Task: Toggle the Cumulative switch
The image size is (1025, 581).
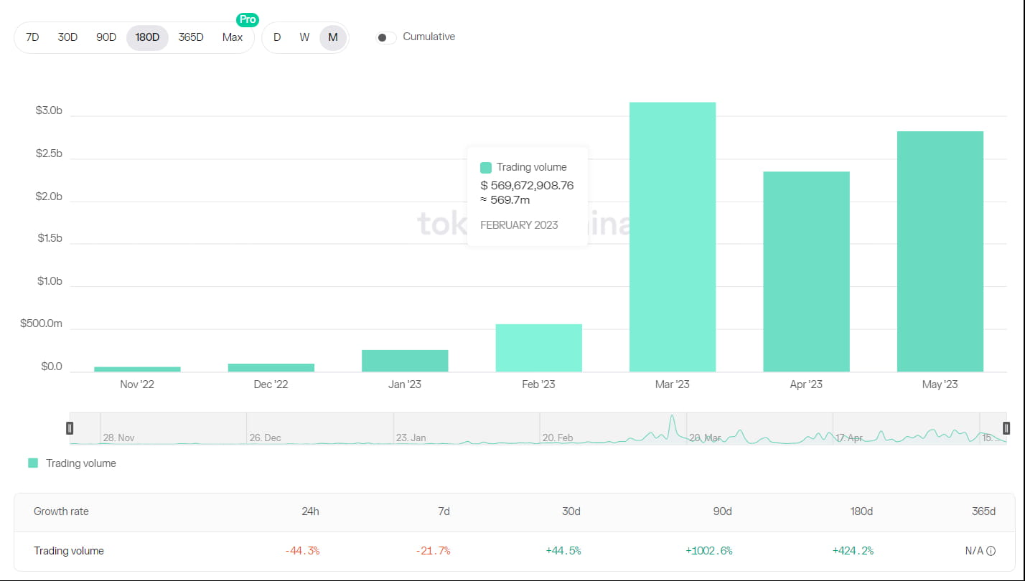Action: coord(386,37)
